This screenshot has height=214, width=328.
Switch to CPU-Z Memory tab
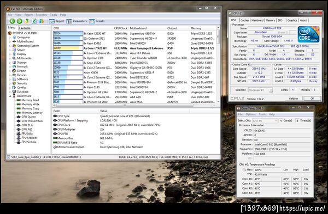pos(270,20)
